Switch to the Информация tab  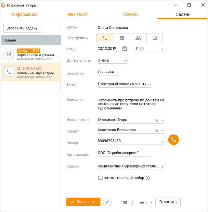(25, 14)
